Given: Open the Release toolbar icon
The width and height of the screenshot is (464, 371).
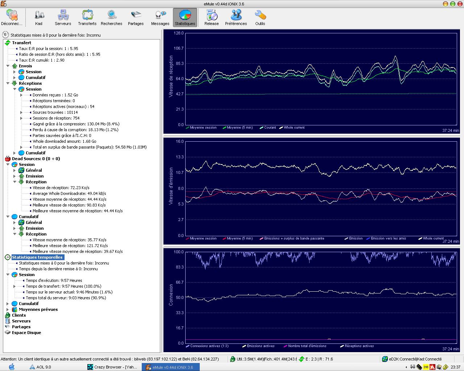Looking at the screenshot, I should coord(212,17).
